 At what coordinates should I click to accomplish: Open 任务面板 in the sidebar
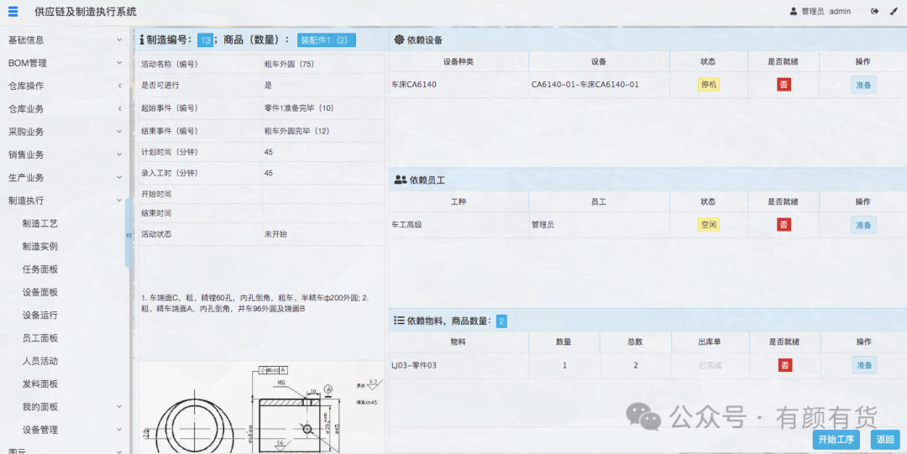(x=40, y=269)
